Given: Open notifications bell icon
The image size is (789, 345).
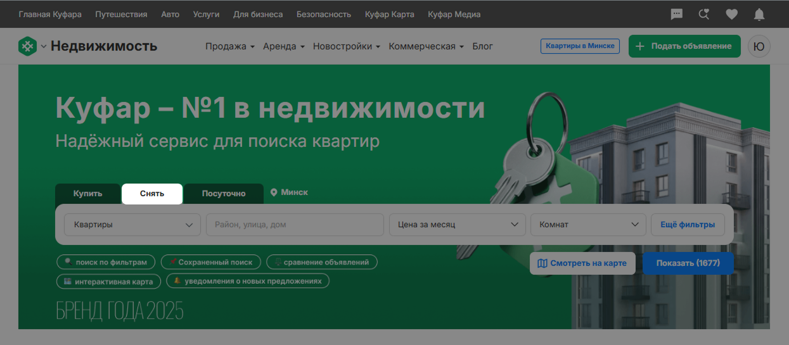Looking at the screenshot, I should point(759,14).
